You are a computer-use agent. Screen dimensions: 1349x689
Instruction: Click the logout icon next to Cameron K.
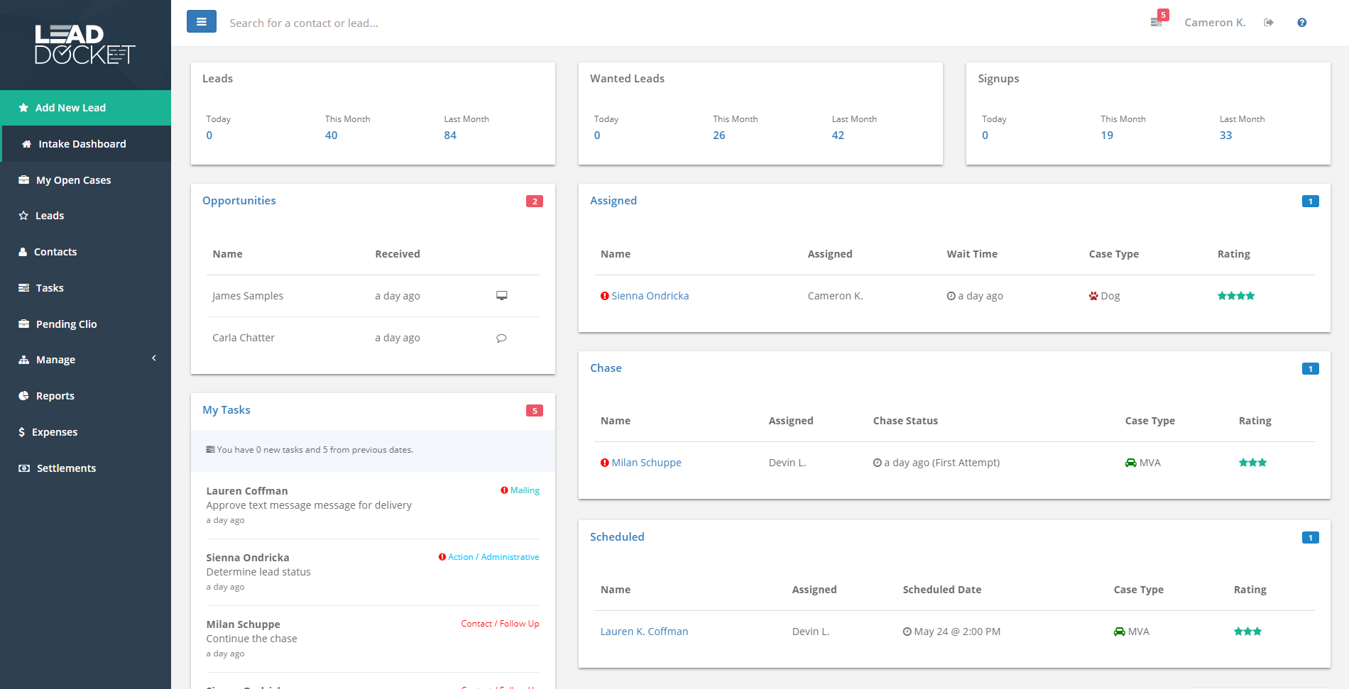tap(1269, 22)
